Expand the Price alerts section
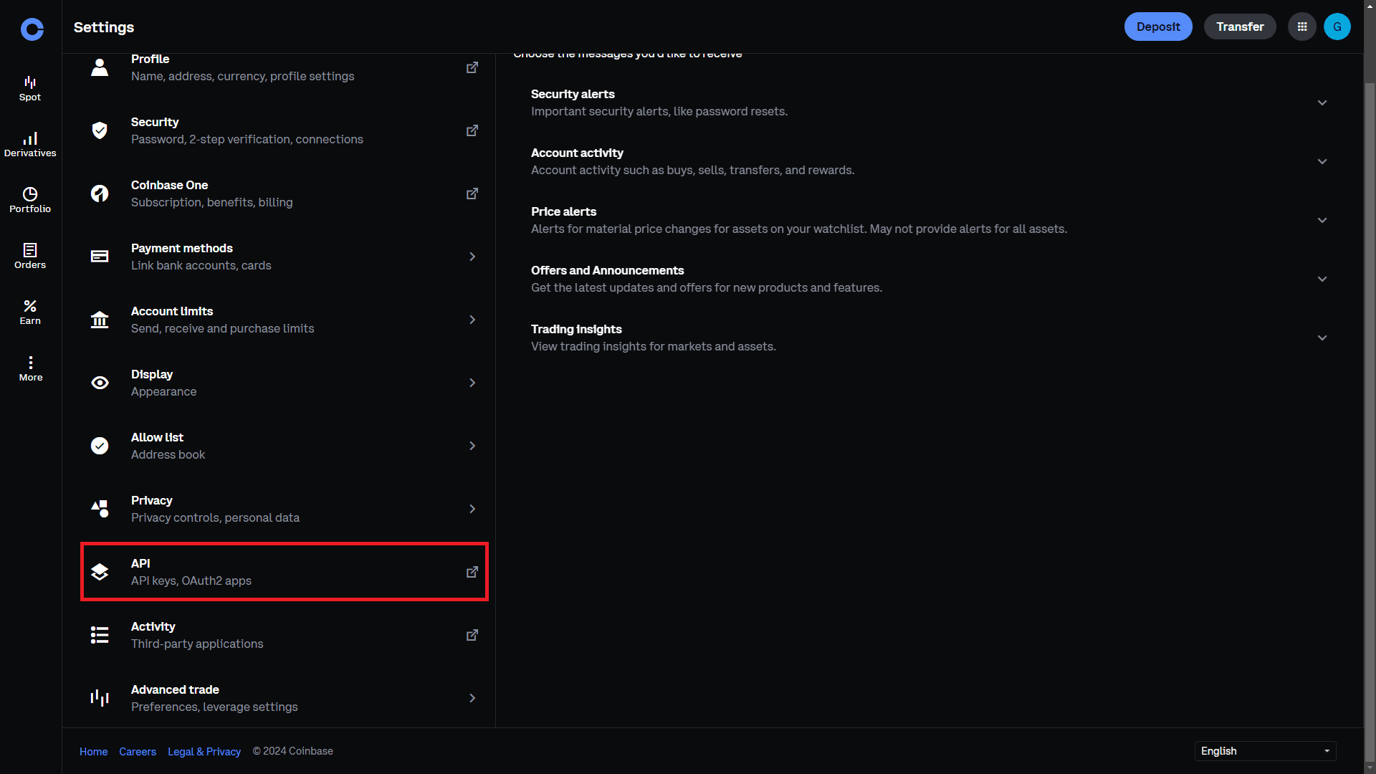Image resolution: width=1376 pixels, height=774 pixels. click(1322, 220)
